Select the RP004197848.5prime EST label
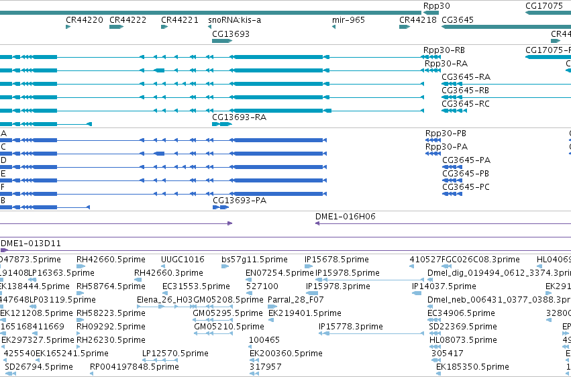 [134, 368]
